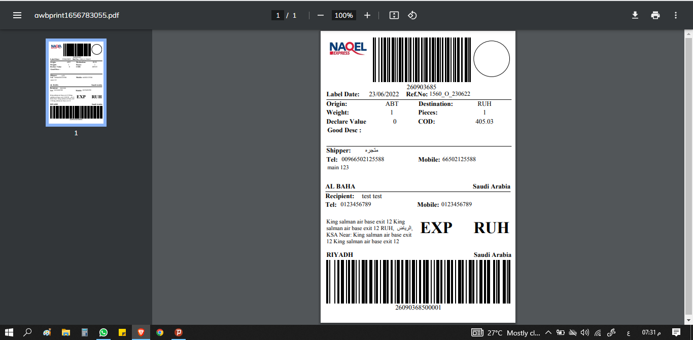Rotate the document counterclockwise
Image resolution: width=693 pixels, height=340 pixels.
pyautogui.click(x=412, y=15)
